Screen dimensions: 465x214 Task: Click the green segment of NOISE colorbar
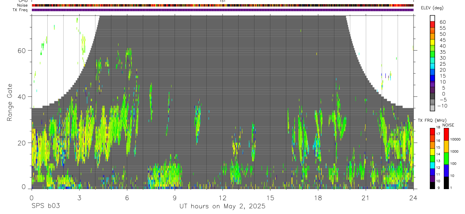pyautogui.click(x=446, y=158)
